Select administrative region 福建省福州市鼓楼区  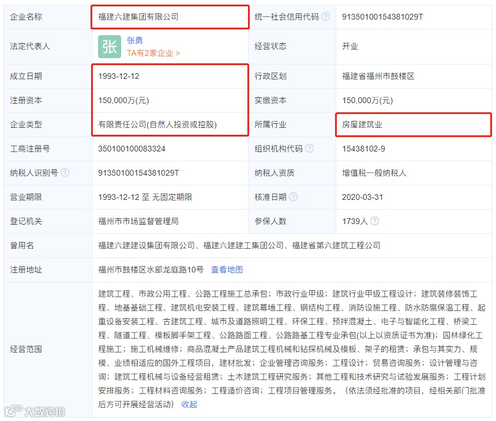point(378,76)
